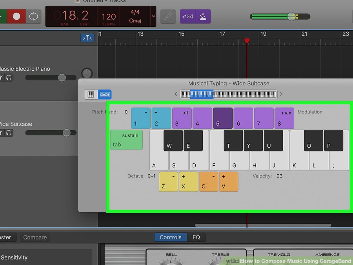This screenshot has height=265, width=353.
Task: Play the black key labeled U
Action: tap(273, 141)
